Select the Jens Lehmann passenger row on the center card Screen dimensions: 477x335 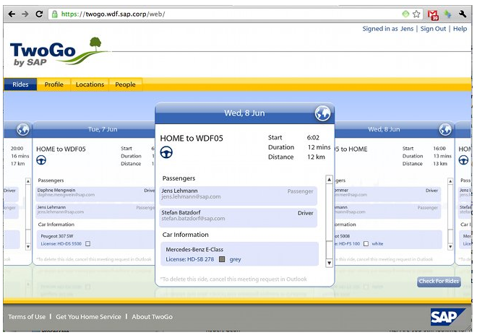239,196
